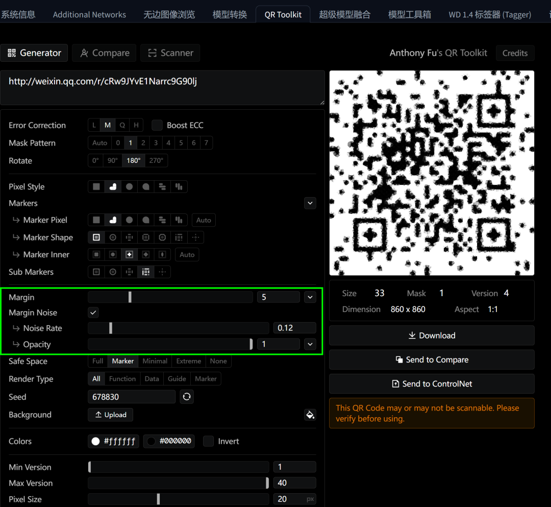Click the generated QR code preview
The width and height of the screenshot is (551, 507).
432,173
